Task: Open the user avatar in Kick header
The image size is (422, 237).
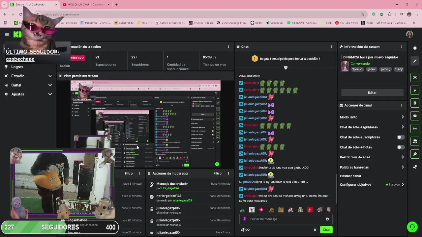Action: pyautogui.click(x=409, y=34)
